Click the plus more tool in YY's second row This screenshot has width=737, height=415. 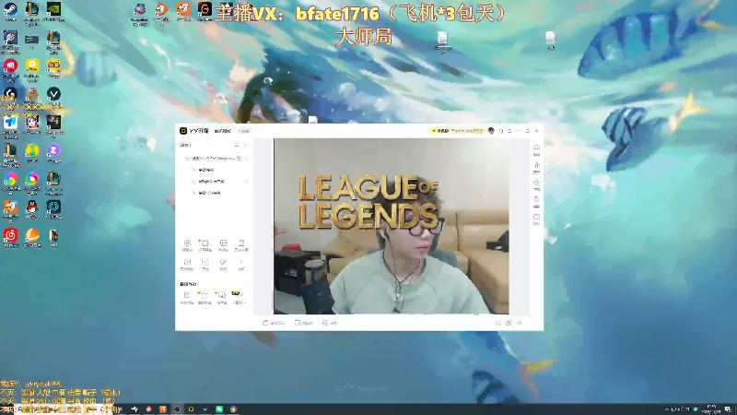[240, 264]
